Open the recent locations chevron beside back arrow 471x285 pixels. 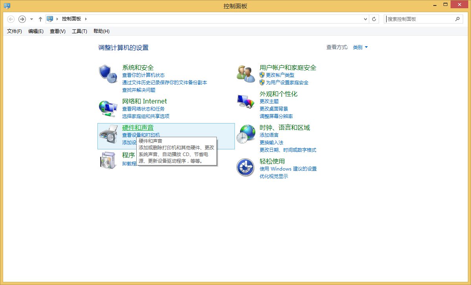[31, 18]
